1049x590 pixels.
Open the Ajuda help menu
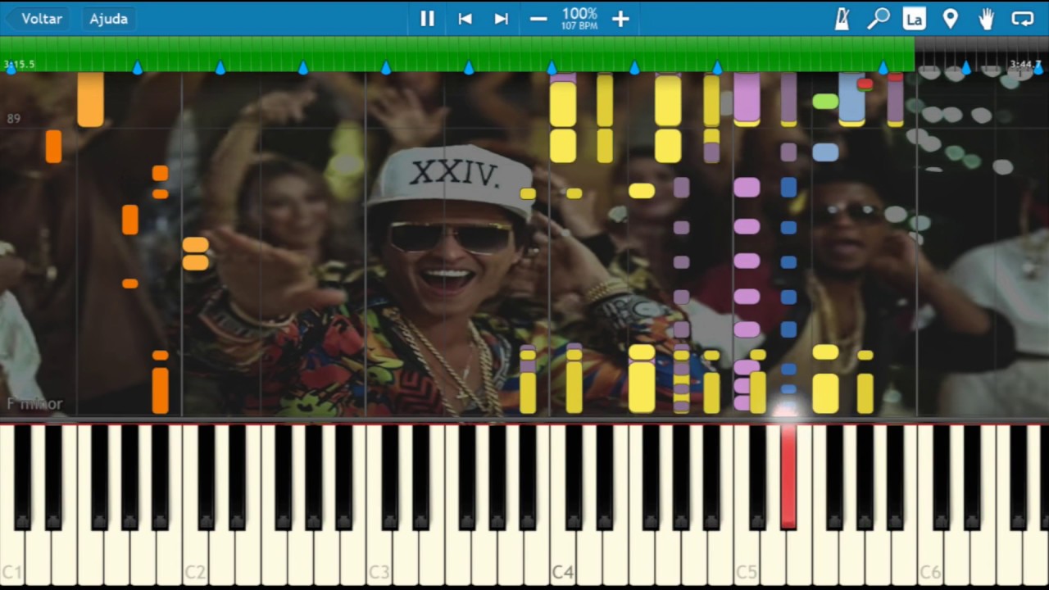click(108, 19)
